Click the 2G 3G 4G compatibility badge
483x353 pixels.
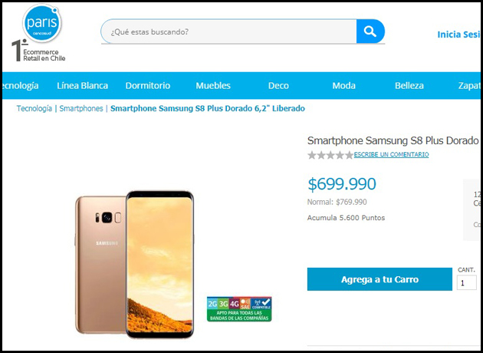click(x=239, y=309)
